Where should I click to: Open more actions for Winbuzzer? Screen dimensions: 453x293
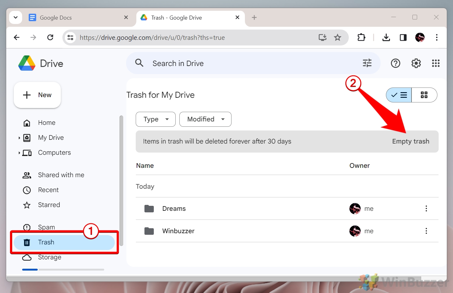(426, 231)
